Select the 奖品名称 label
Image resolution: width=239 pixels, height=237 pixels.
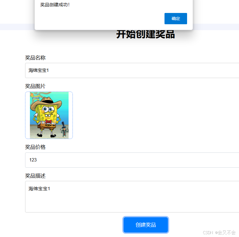tap(35, 58)
